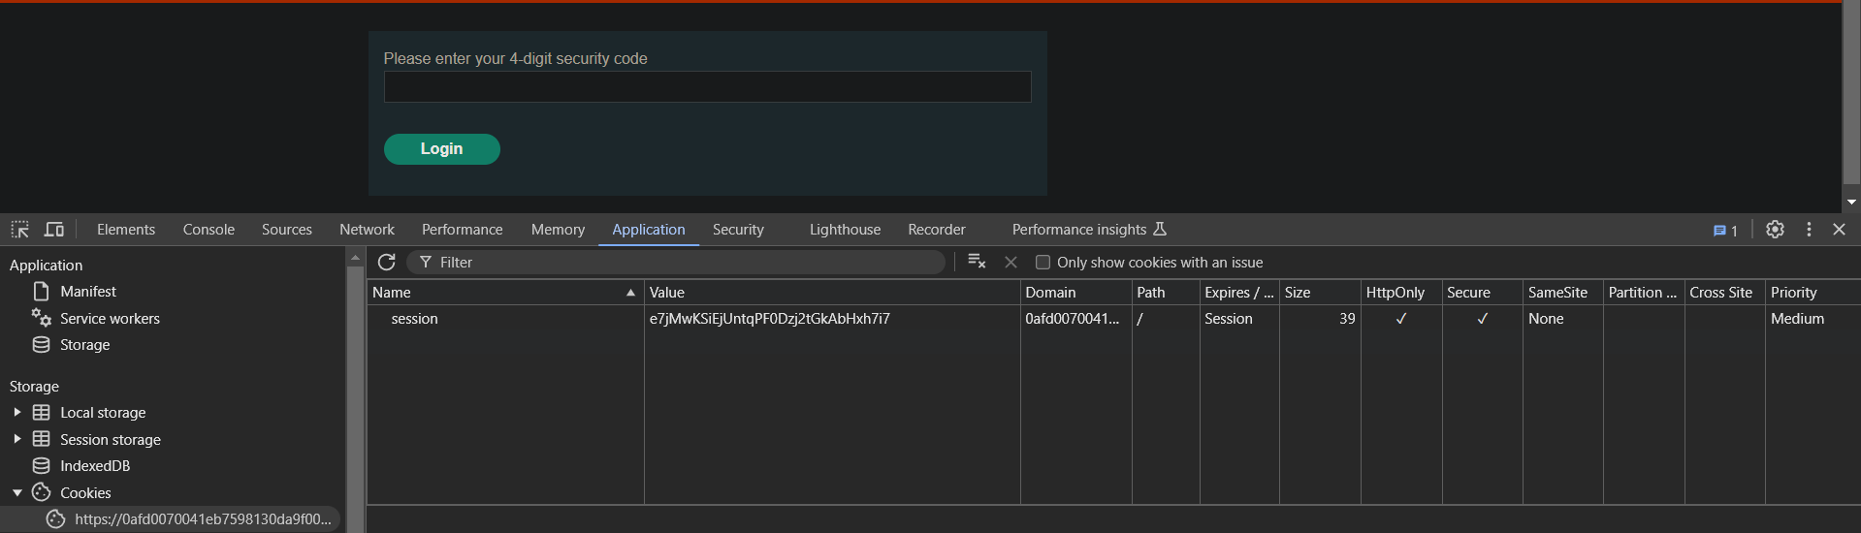Switch to the Network tab

click(367, 230)
